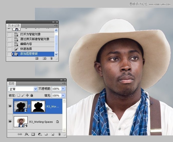173x142 pixels.
Task: Click the opacity 100% value field
Action: pyautogui.click(x=56, y=89)
